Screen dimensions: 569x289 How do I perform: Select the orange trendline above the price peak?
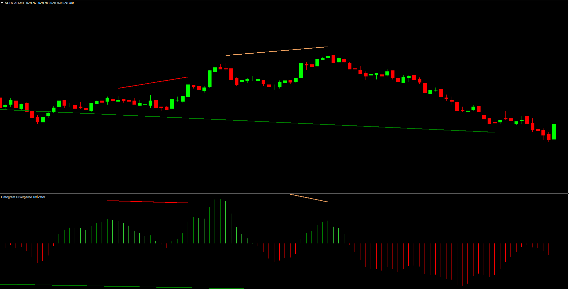(277, 51)
